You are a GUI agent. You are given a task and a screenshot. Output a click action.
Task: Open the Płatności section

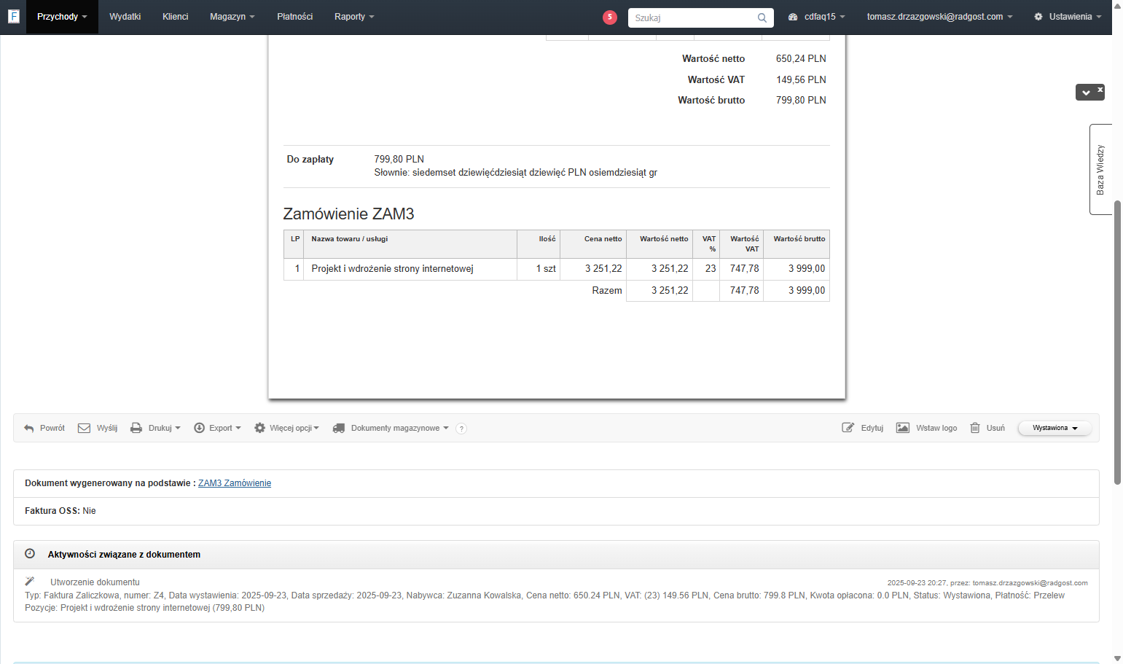(295, 17)
